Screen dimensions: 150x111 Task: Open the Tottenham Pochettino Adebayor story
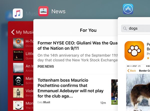click(x=70, y=88)
